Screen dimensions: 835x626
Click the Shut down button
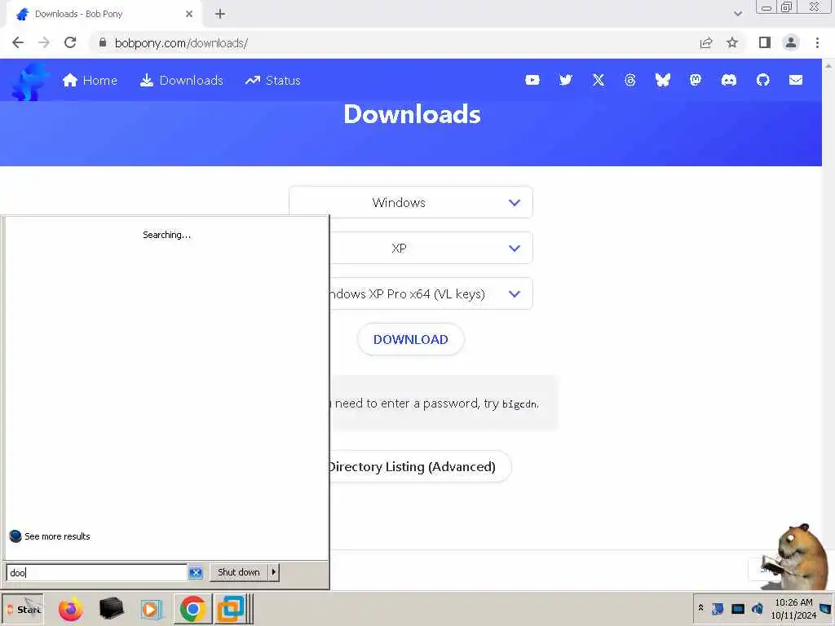pos(239,572)
